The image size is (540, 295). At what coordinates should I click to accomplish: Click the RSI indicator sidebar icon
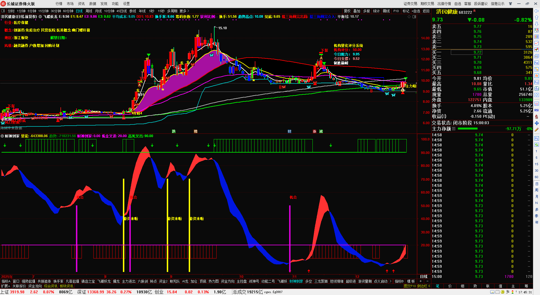coord(537,110)
